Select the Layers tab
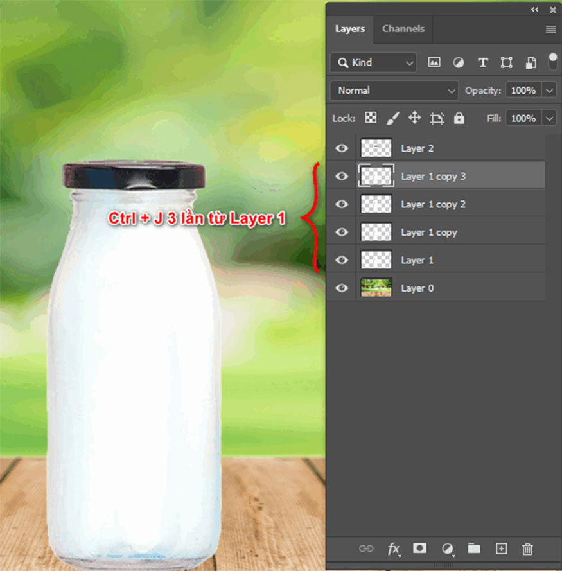562x571 pixels. 350,29
